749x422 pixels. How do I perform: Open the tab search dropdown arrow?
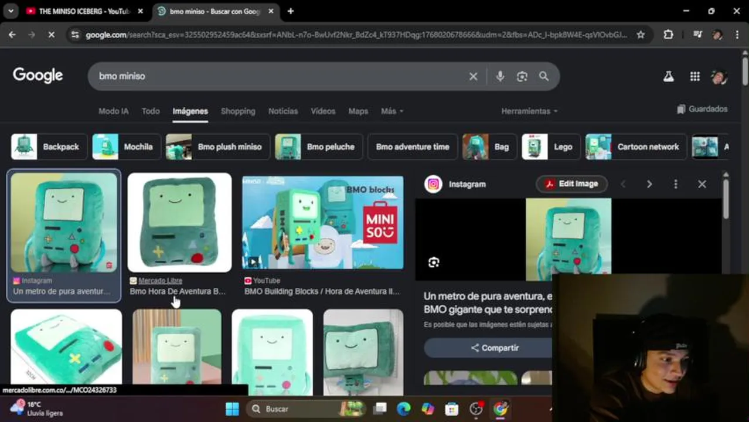click(x=11, y=11)
